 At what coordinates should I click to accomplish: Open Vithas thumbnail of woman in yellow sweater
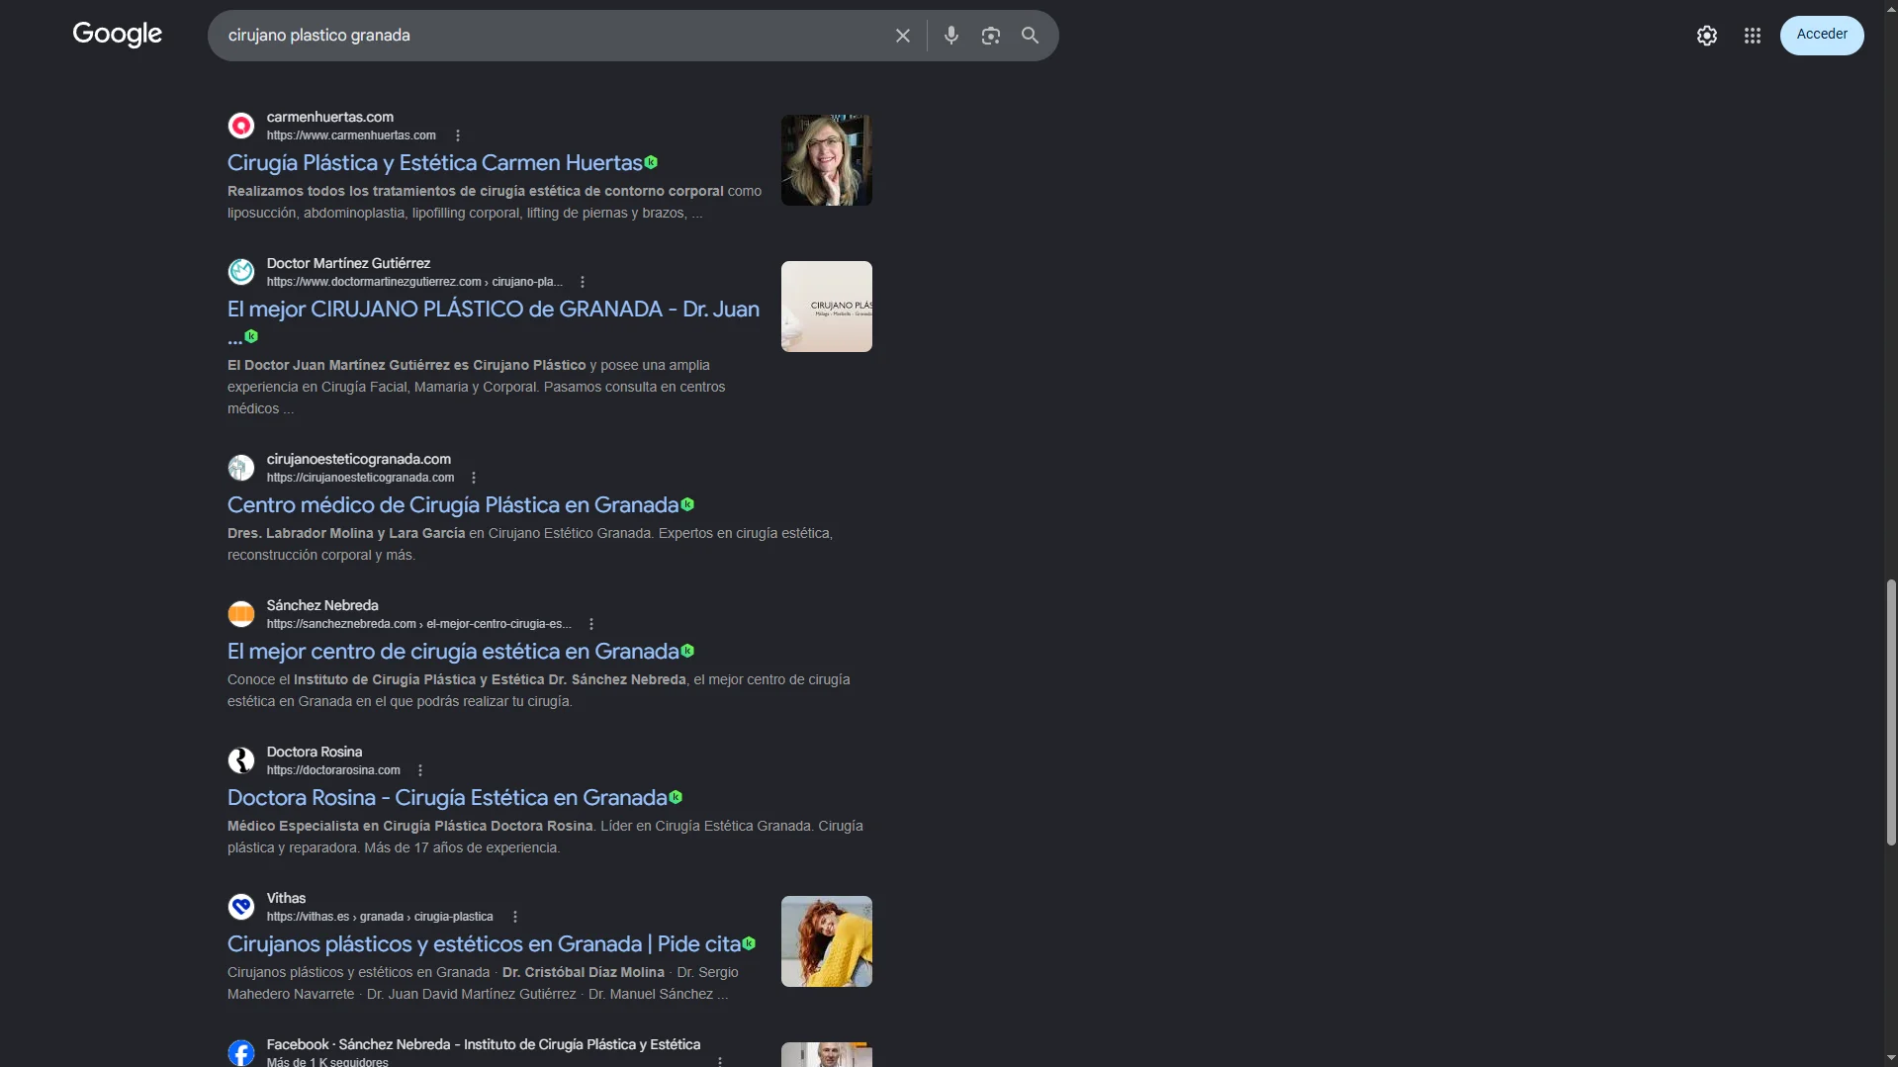pyautogui.click(x=827, y=941)
